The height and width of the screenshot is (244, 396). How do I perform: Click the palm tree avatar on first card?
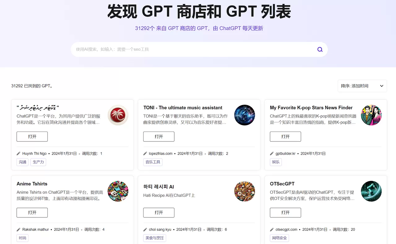click(118, 115)
